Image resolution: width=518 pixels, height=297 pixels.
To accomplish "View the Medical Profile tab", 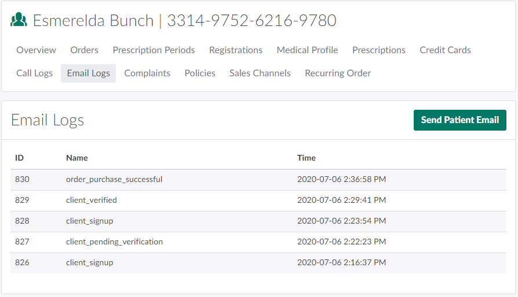I will (x=307, y=50).
